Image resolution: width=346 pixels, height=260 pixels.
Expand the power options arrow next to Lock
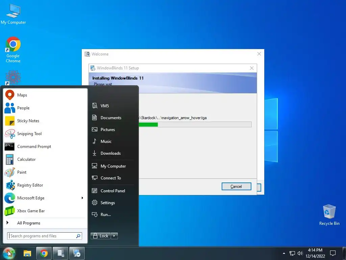click(x=114, y=236)
